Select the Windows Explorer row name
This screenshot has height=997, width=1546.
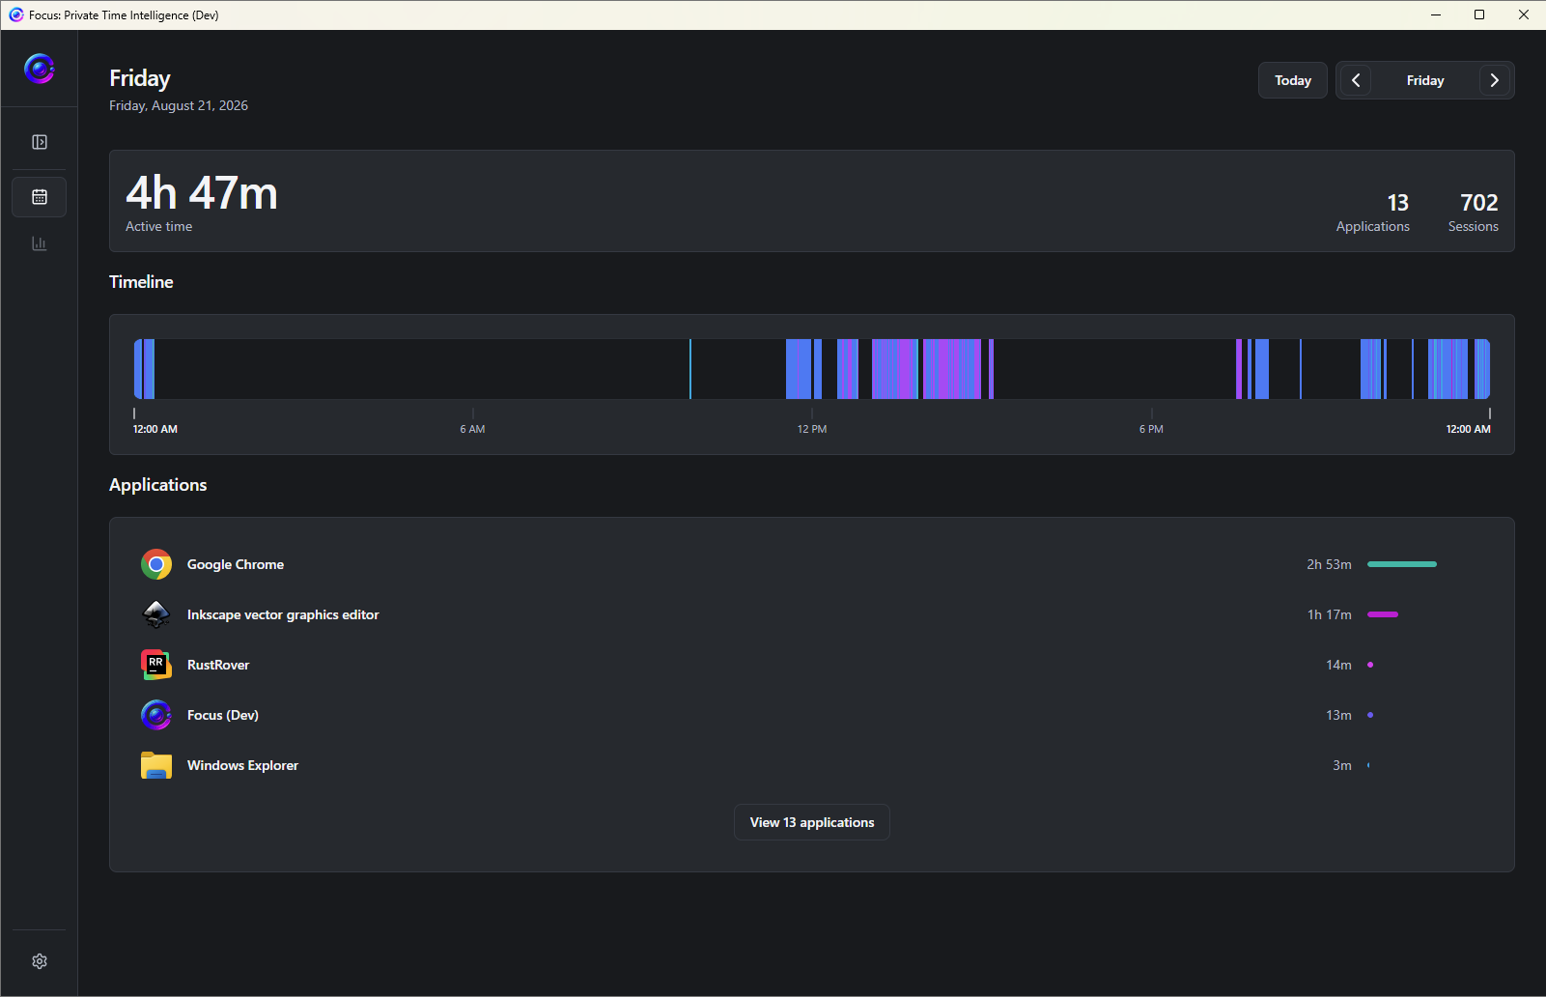pos(242,765)
